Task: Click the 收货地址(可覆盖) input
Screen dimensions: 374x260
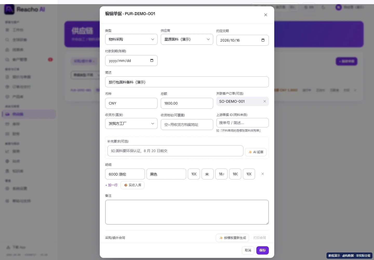Action: point(187,125)
